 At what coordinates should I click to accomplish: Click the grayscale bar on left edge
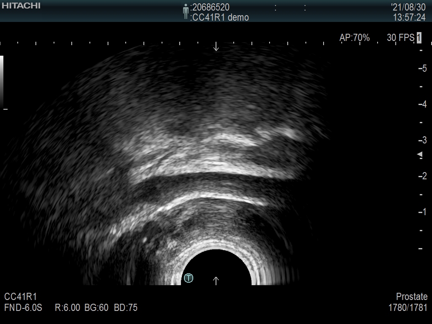(2, 82)
